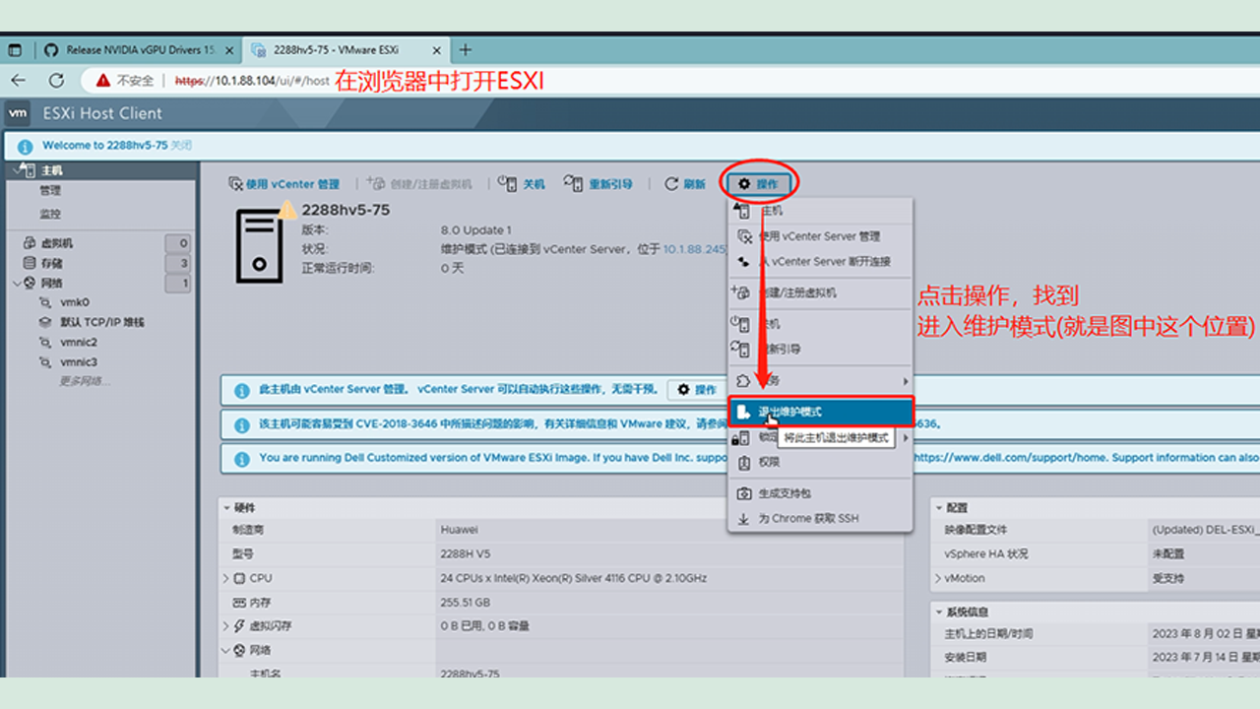
Task: Click the info icon in Dell notice
Action: coord(241,459)
